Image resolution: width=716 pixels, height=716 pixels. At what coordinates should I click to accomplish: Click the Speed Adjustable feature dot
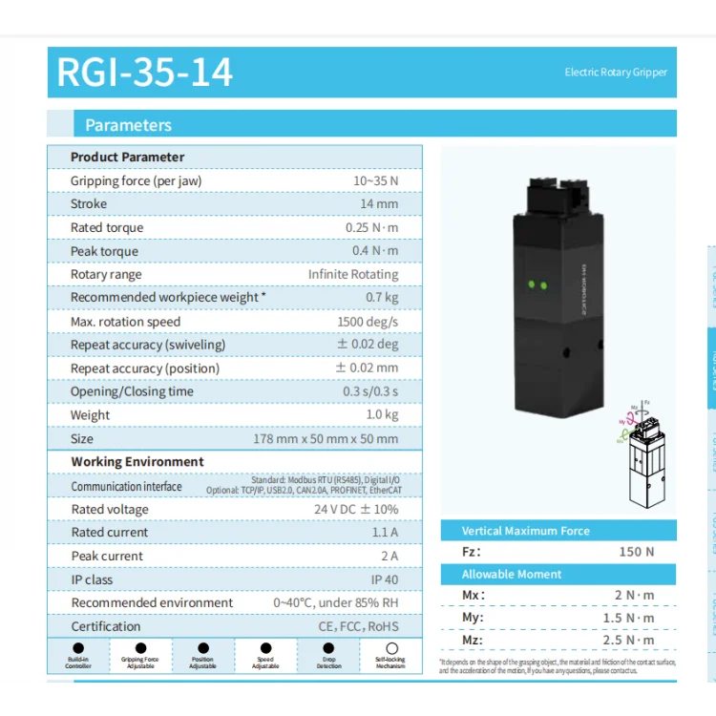(x=265, y=648)
